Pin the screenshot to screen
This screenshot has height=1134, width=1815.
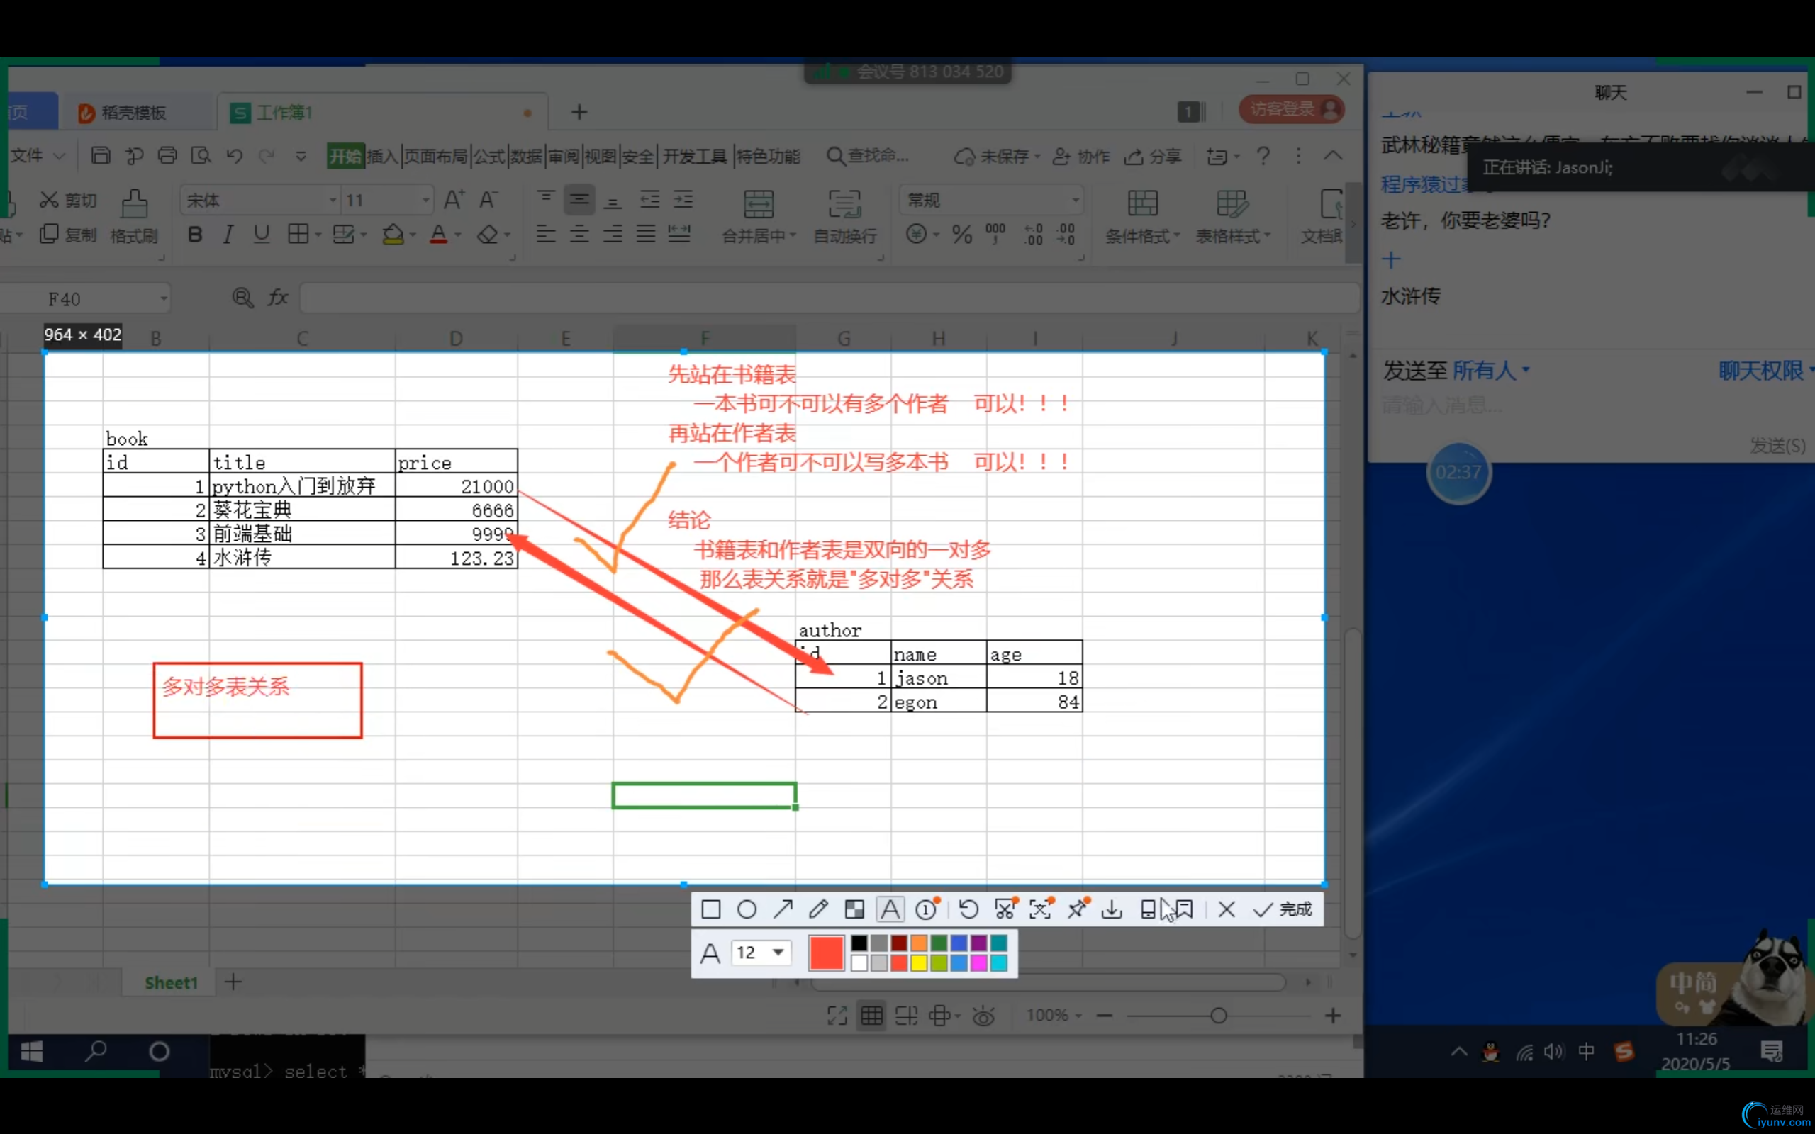[x=1077, y=910]
